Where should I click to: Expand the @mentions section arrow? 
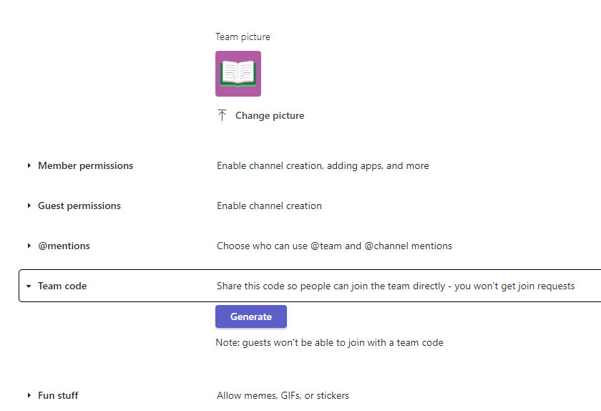[29, 246]
